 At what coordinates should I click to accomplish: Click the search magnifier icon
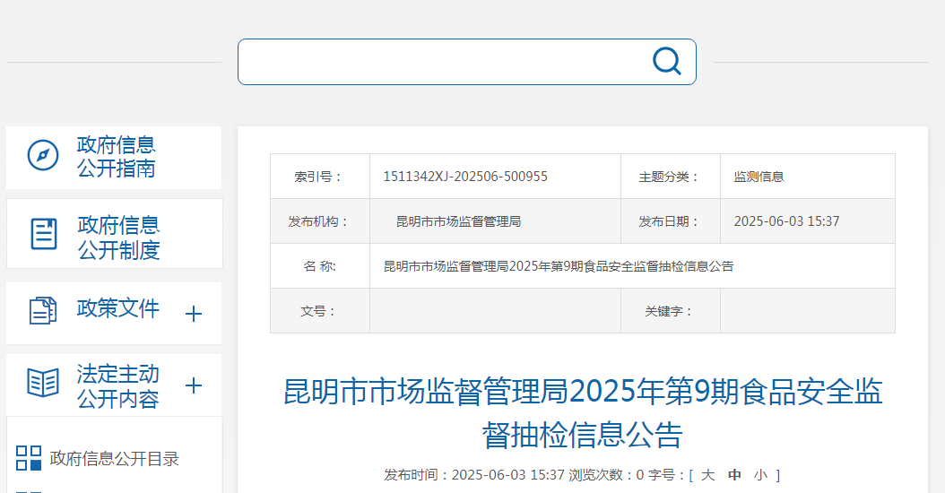pos(666,62)
